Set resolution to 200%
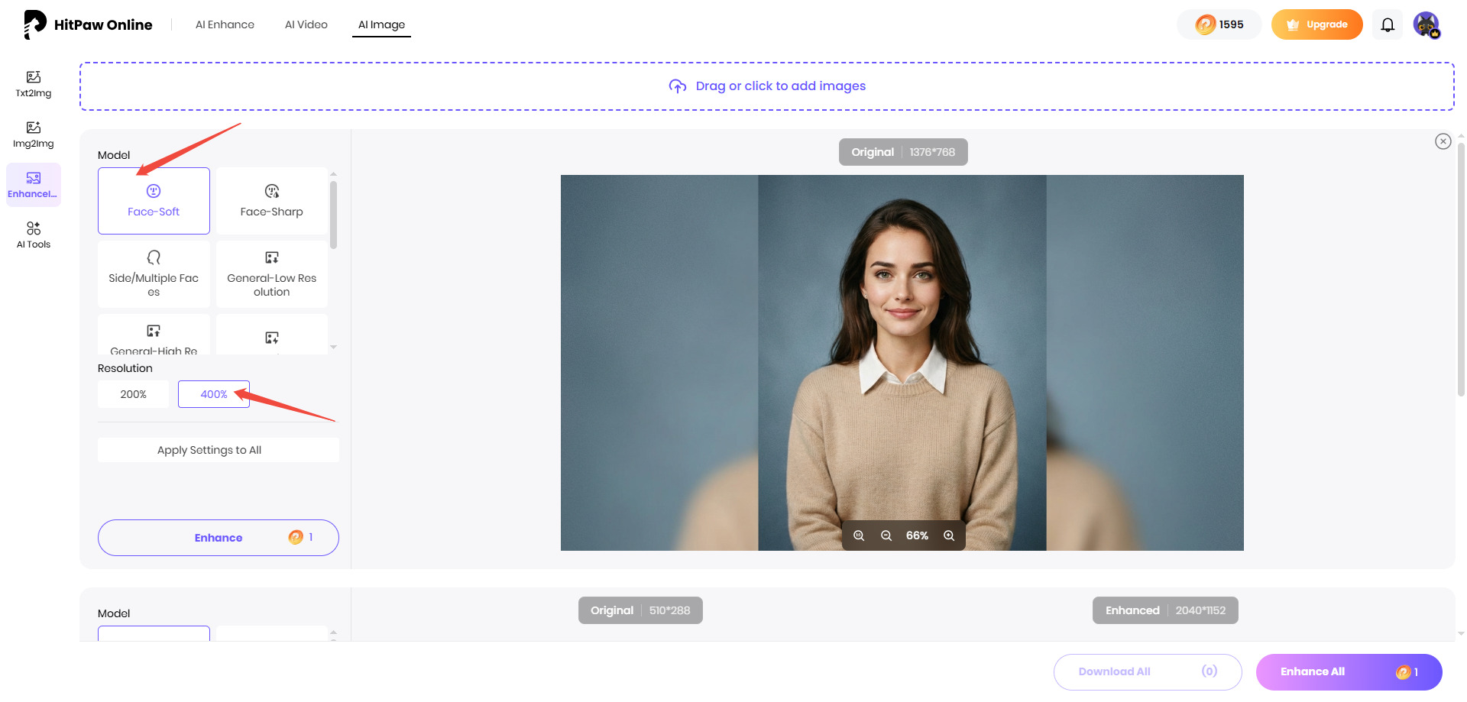The image size is (1467, 702). [133, 394]
